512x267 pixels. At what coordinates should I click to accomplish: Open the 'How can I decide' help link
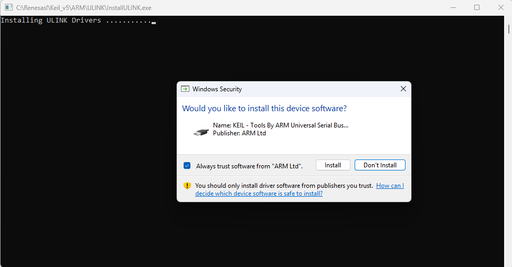coord(259,194)
